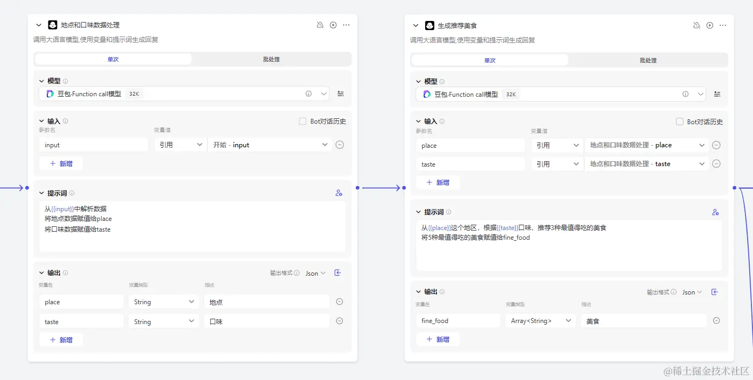
Task: Delete the taste output variable row
Action: 340,321
